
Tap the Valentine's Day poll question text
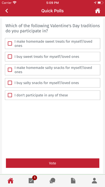pyautogui.click(x=53, y=28)
